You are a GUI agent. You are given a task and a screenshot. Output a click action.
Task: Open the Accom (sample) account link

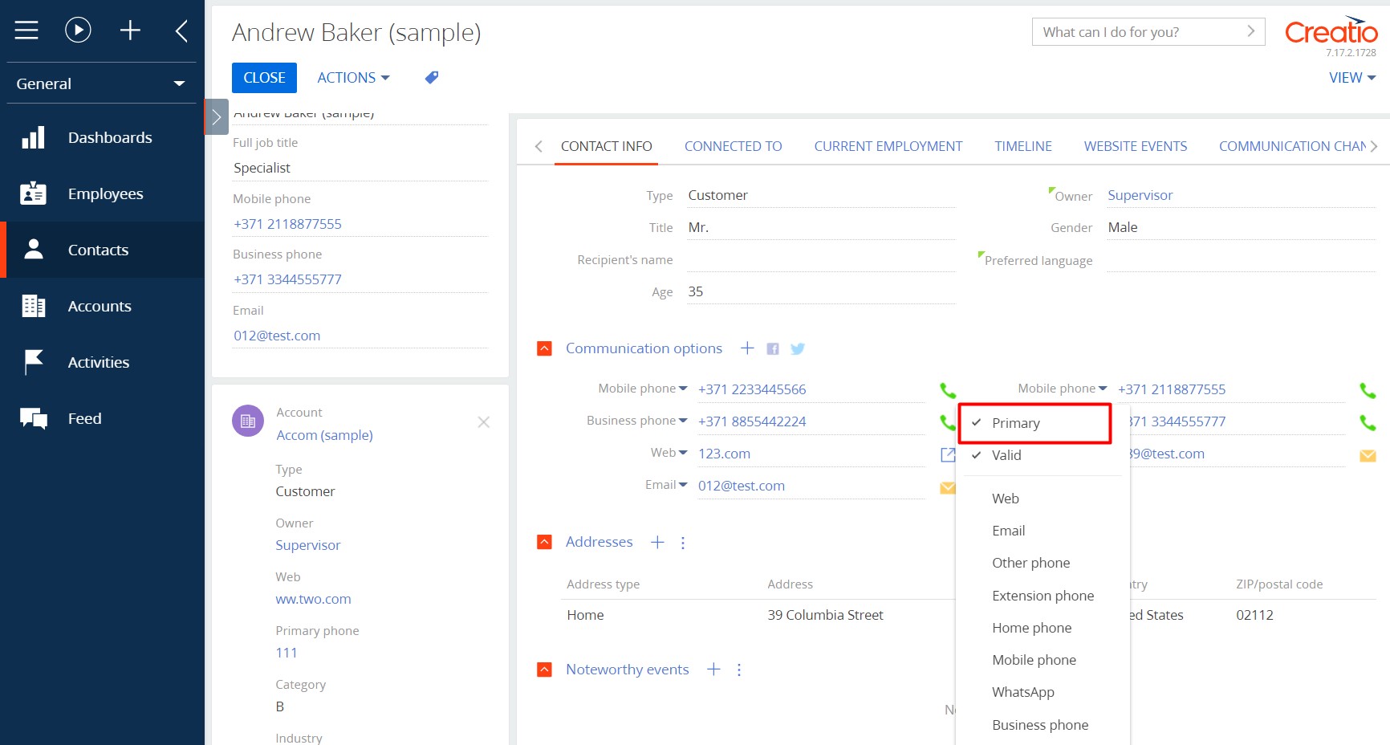(x=324, y=435)
